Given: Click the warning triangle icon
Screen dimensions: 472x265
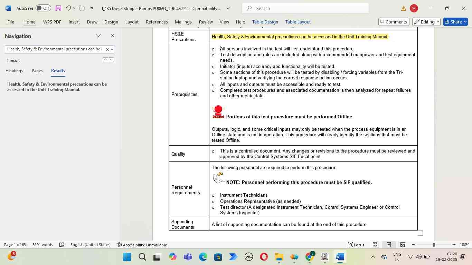Looking at the screenshot, I should pos(404,8).
